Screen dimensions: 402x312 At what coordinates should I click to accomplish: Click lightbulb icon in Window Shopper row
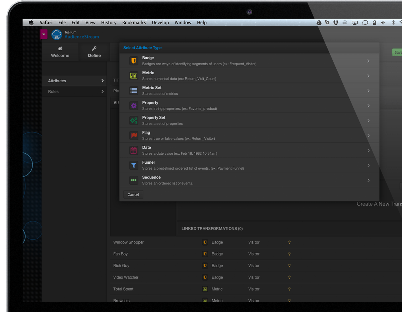289,242
